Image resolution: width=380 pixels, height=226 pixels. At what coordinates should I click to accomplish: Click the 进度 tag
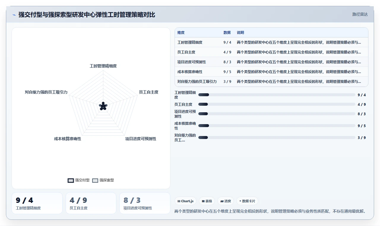tap(226, 201)
